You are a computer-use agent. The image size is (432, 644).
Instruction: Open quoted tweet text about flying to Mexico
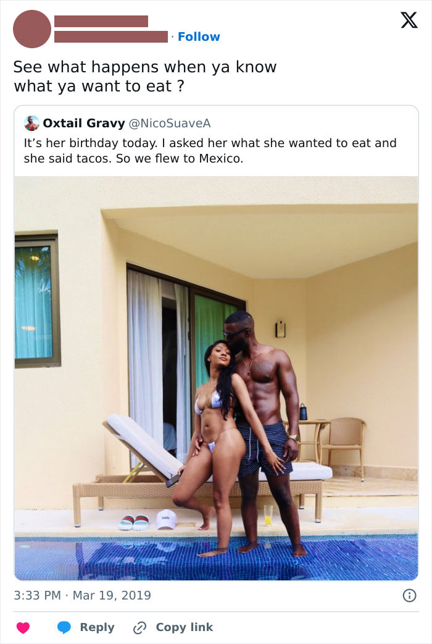click(x=210, y=150)
